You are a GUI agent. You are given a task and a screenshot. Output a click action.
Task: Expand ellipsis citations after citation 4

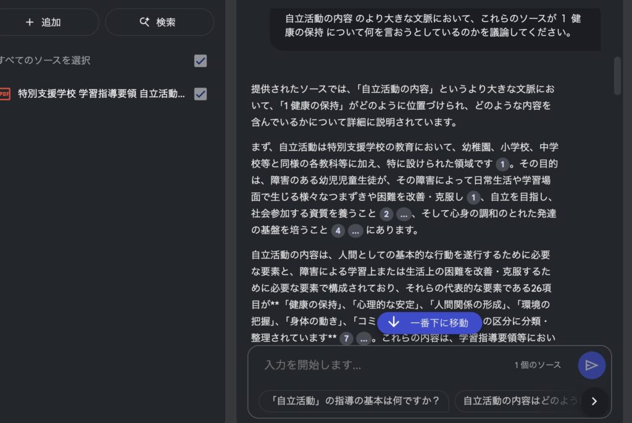355,231
